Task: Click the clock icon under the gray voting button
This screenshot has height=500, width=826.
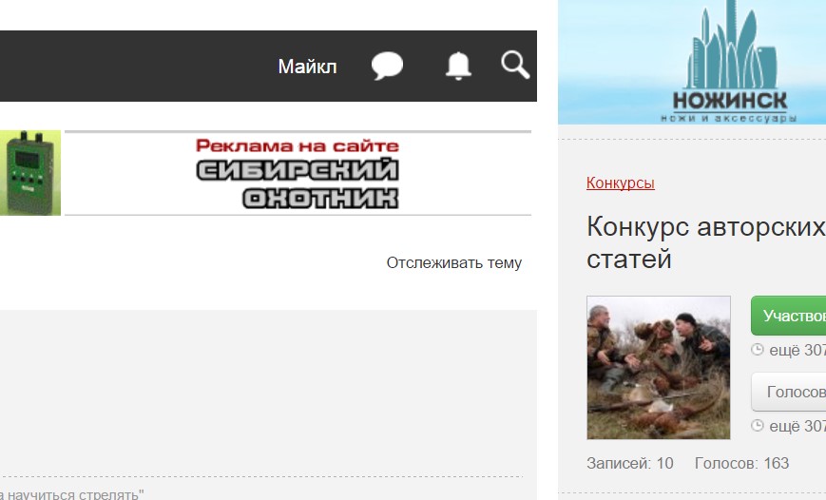Action: [758, 425]
